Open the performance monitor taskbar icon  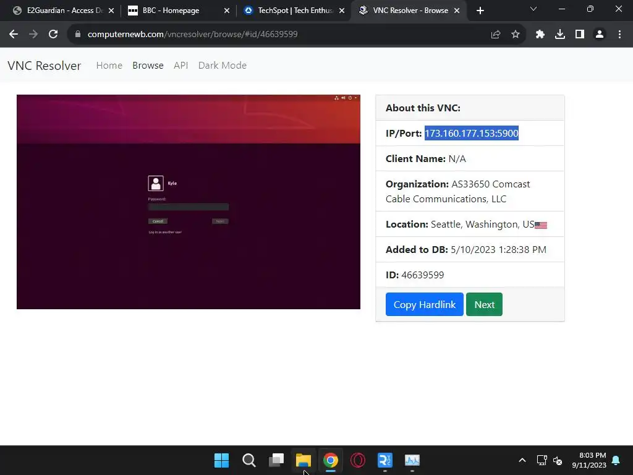[412, 460]
